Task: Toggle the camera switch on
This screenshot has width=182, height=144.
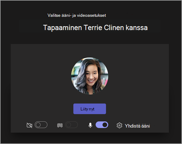Action: (41, 125)
